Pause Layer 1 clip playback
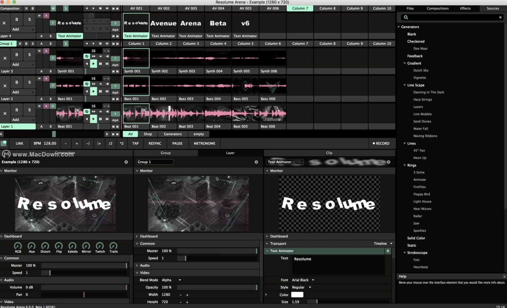Viewport: 507px width, 308px height. coord(100,119)
